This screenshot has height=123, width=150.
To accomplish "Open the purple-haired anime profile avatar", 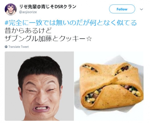I will click(11, 9).
